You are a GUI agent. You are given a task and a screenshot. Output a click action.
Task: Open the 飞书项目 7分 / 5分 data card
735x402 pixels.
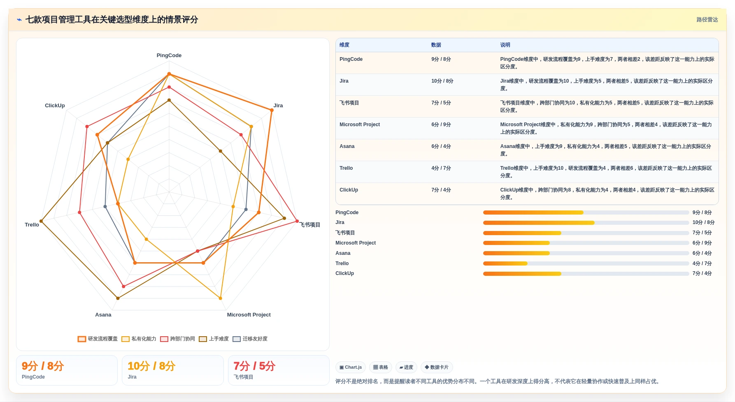279,370
